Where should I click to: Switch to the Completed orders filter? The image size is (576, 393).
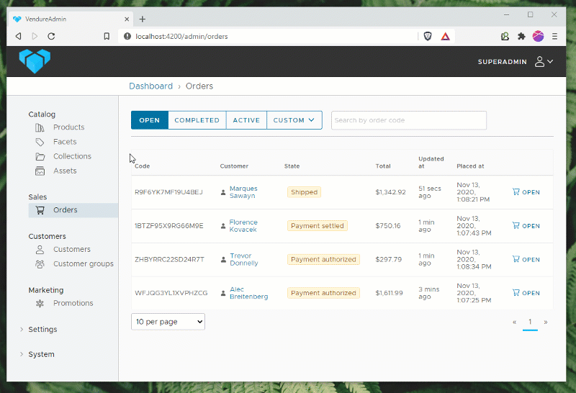point(197,120)
